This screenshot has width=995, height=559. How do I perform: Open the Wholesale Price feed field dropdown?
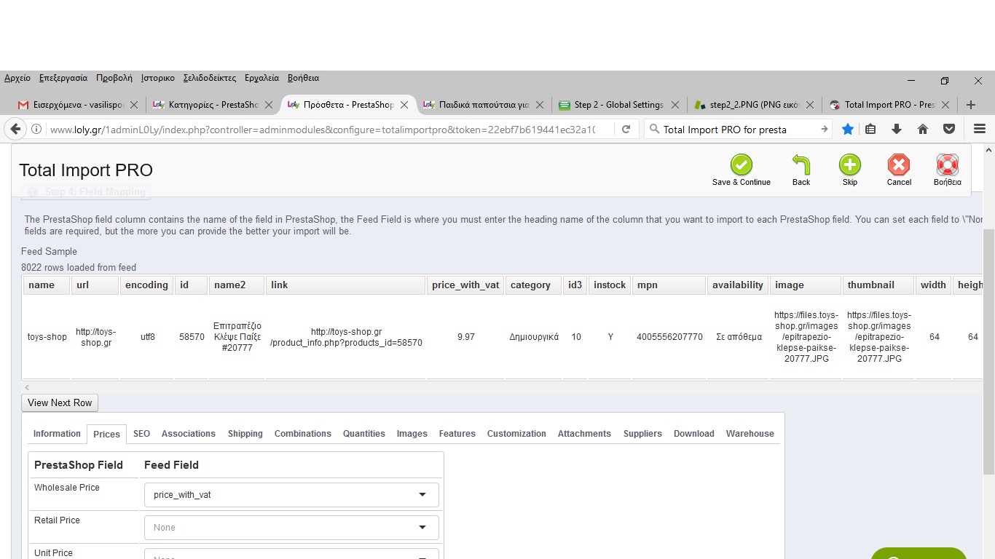pyautogui.click(x=291, y=495)
